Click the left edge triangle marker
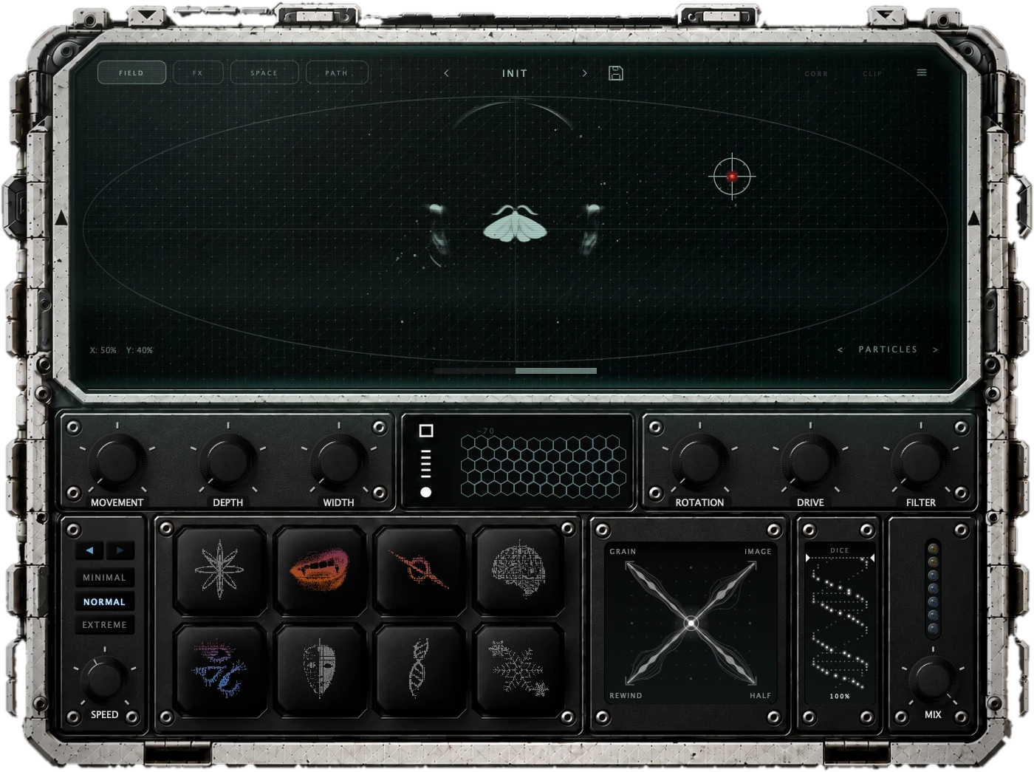The image size is (1034, 772). pos(61,217)
